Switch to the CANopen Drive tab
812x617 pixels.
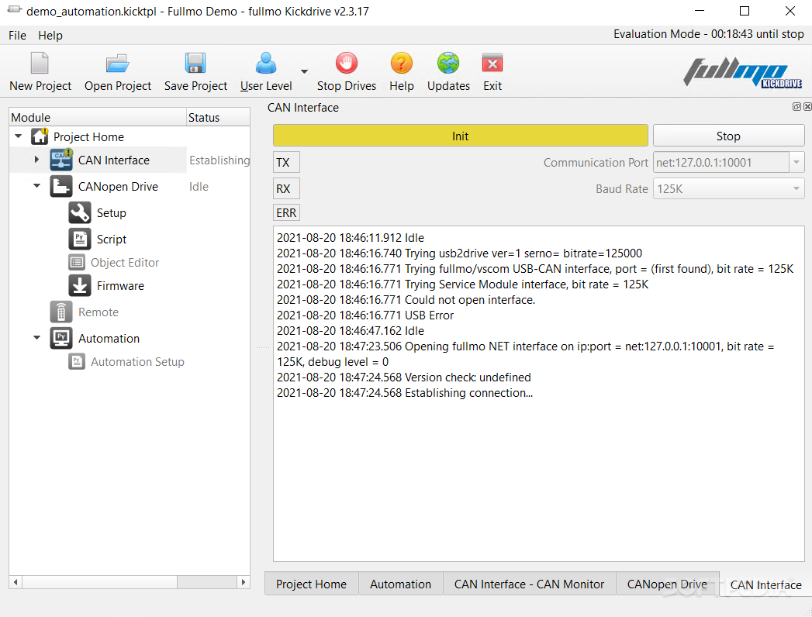[x=667, y=584]
